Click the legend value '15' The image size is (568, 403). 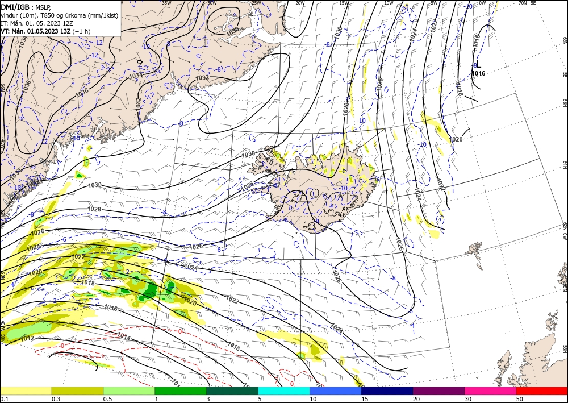tap(365, 399)
